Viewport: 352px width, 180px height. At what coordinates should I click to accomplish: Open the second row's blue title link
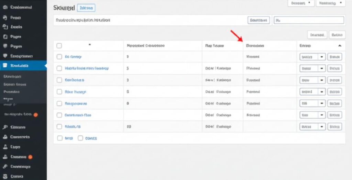click(87, 68)
